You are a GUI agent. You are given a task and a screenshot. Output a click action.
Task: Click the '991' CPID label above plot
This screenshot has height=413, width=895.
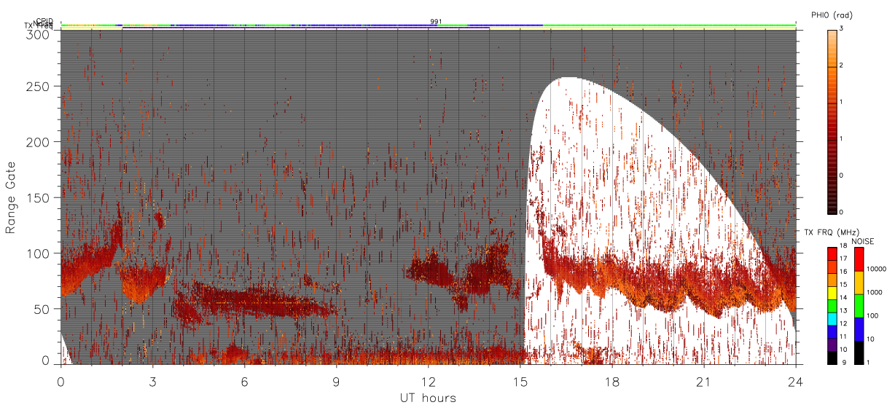click(x=435, y=21)
